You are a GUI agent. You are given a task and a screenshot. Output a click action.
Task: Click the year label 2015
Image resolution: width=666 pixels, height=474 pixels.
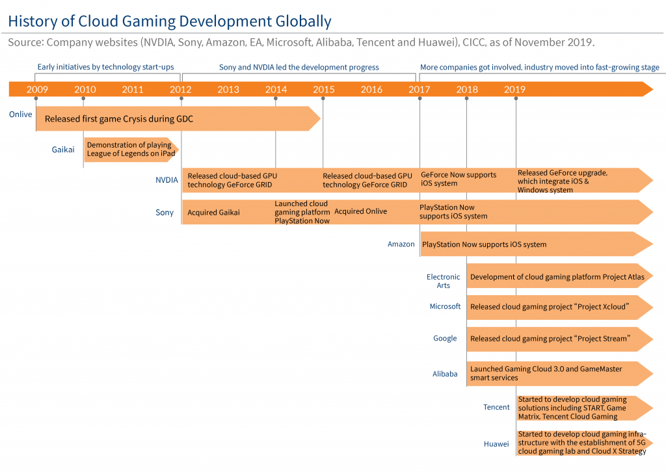point(324,90)
